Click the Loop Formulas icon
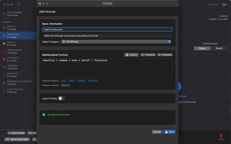This screenshot has width=231, height=144. point(4,90)
